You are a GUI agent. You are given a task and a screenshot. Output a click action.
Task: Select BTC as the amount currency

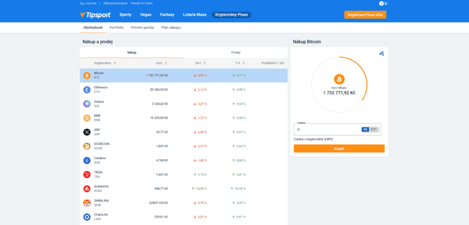coord(374,130)
